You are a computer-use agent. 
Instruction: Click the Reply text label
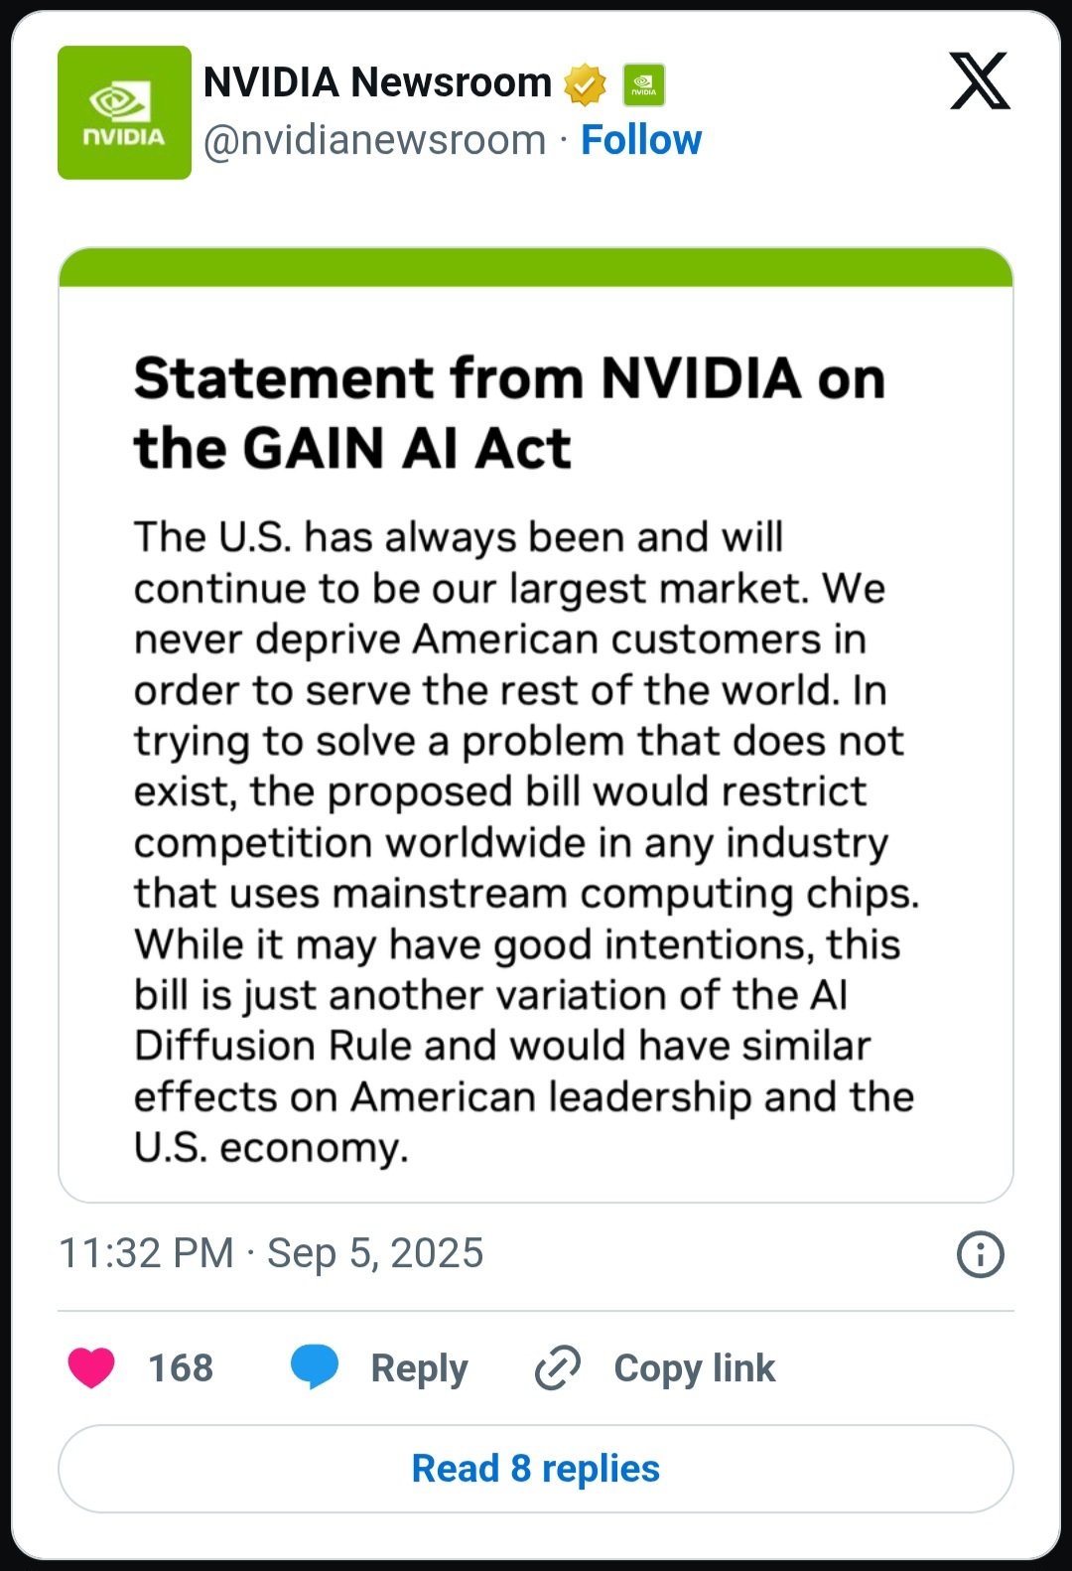click(419, 1368)
